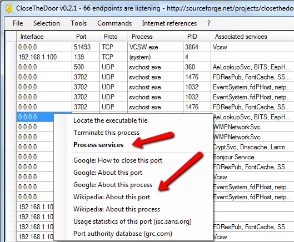Sort by the Process column header
Screen dimensions: 294x242
(155, 37)
